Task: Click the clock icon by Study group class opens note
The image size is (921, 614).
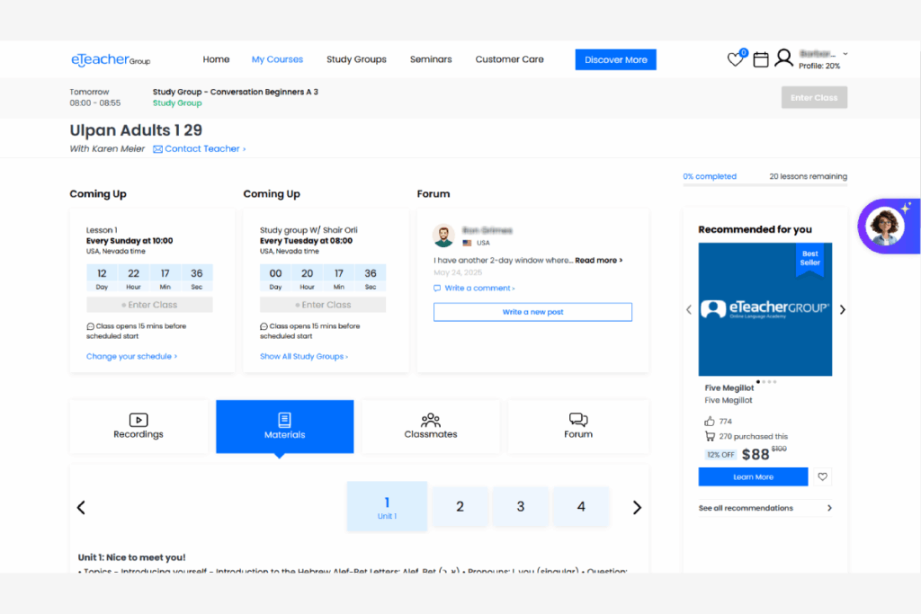Action: (x=264, y=326)
